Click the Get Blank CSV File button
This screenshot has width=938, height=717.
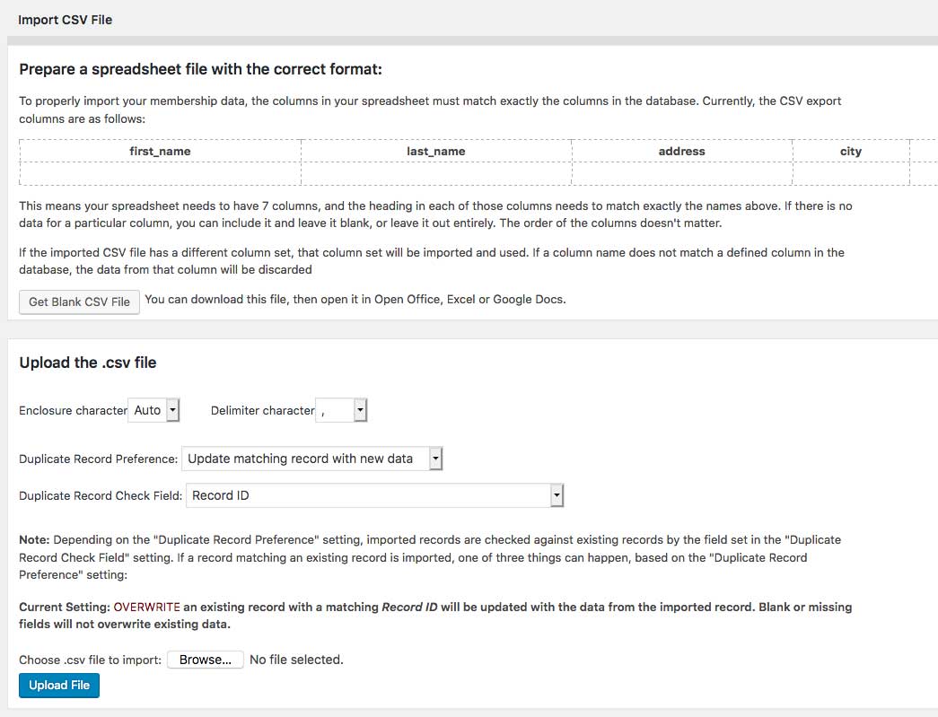pyautogui.click(x=78, y=302)
